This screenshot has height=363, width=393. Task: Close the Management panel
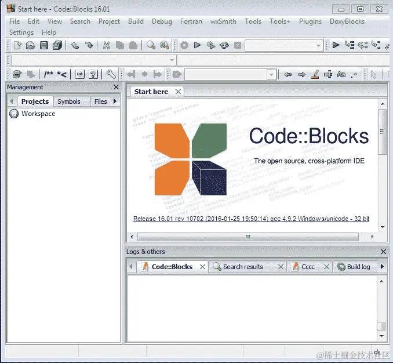116,87
